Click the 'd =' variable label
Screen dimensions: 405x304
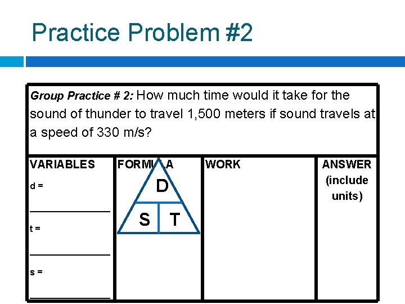point(37,185)
